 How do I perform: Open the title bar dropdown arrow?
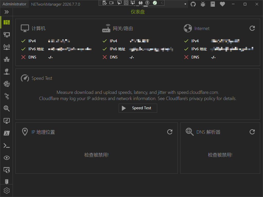[x=185, y=4]
